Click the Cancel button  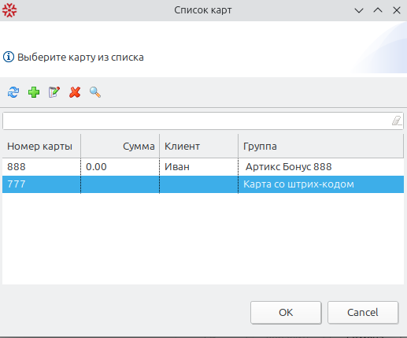363,312
